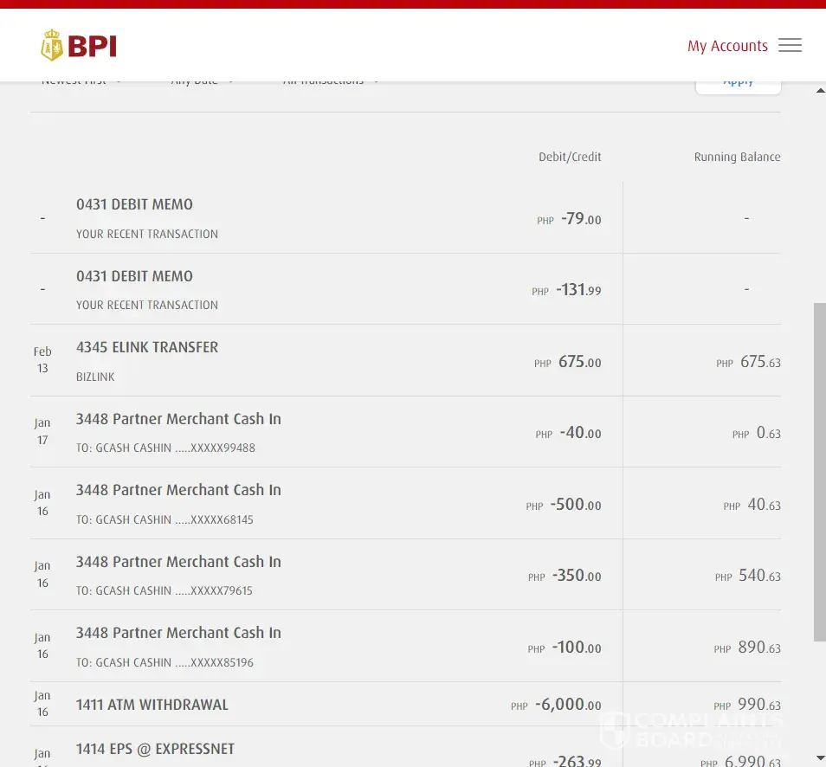Screen dimensions: 826x767
Task: Open My Accounts link
Action: pos(727,46)
